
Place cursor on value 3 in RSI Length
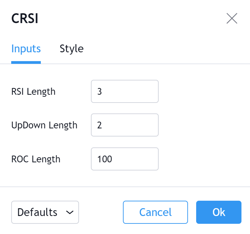point(99,92)
